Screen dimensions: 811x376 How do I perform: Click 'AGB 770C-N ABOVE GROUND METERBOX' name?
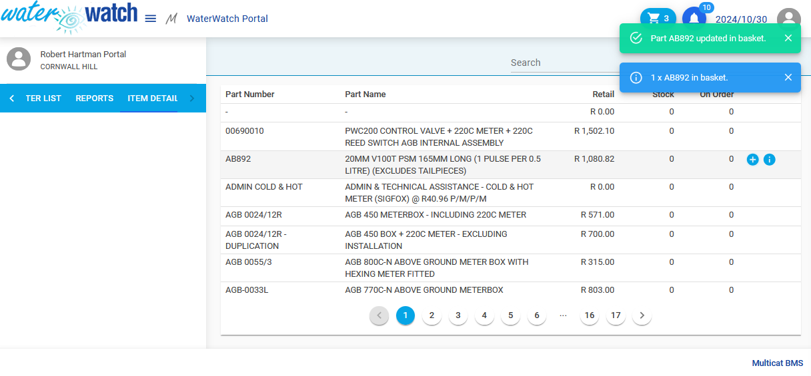424,290
